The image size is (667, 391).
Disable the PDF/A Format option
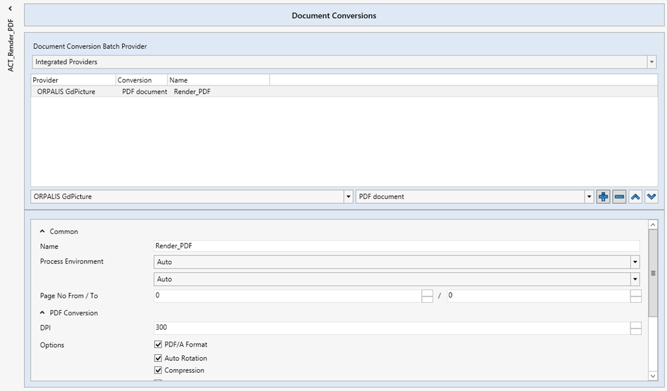pos(157,343)
